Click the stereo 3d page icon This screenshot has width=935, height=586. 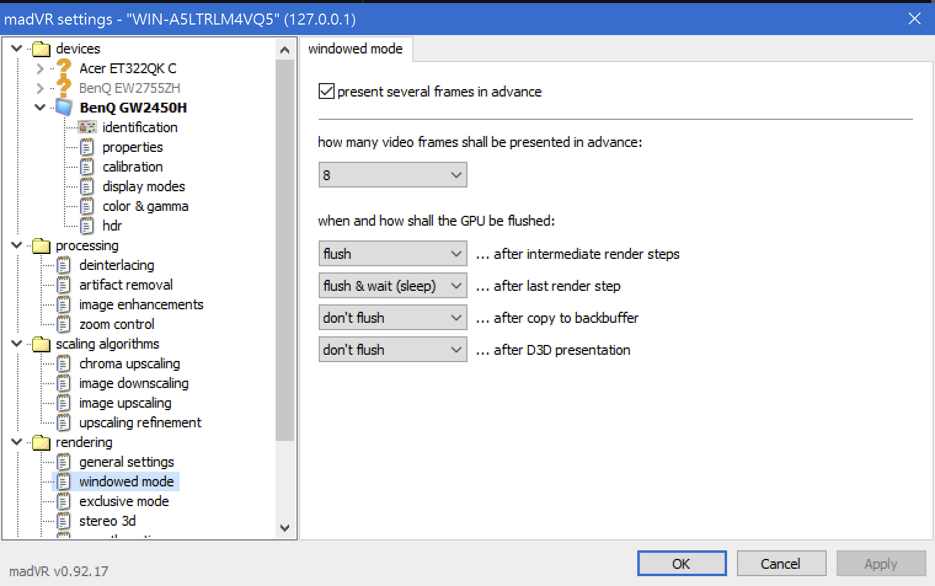pyautogui.click(x=64, y=521)
